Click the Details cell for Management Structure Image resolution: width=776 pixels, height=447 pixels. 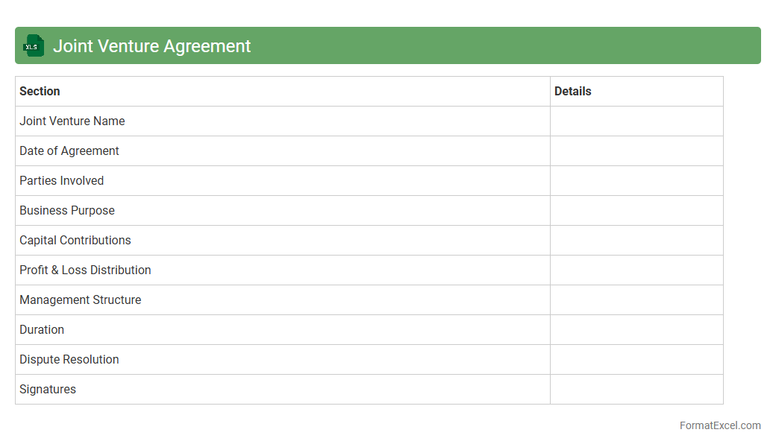(x=636, y=299)
